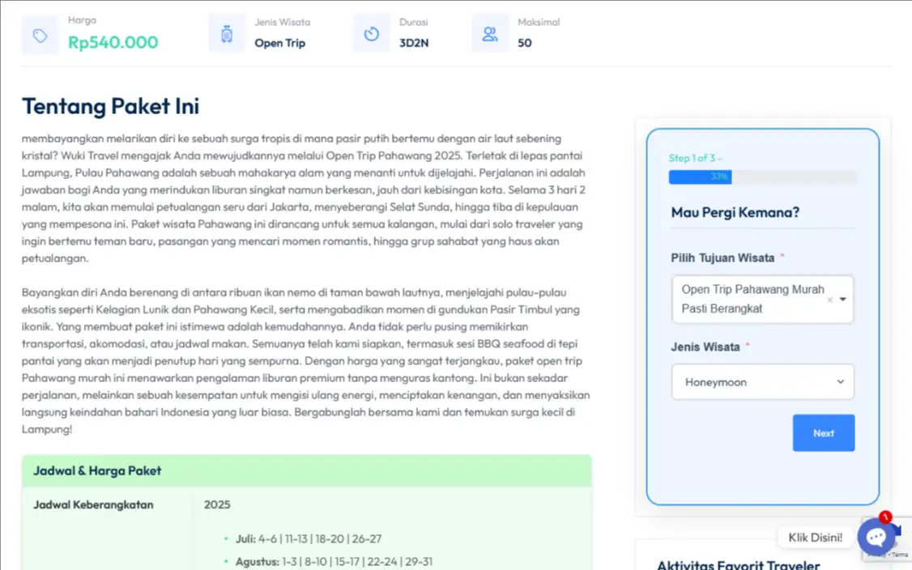Click the Jadwal & Harga Paket header

tap(97, 470)
